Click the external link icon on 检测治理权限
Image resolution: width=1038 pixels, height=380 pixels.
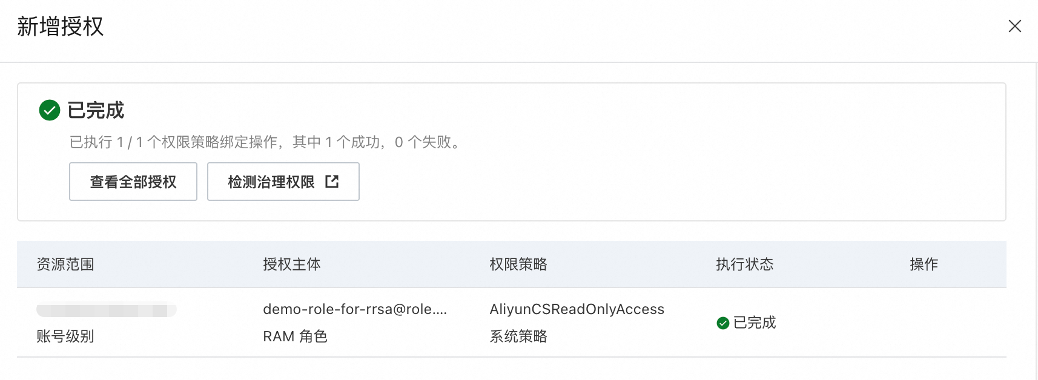(x=332, y=182)
